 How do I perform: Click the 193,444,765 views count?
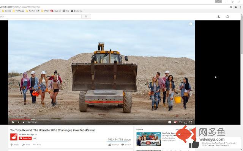[119, 140]
